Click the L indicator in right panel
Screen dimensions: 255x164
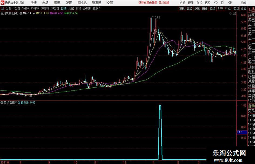click(250, 9)
